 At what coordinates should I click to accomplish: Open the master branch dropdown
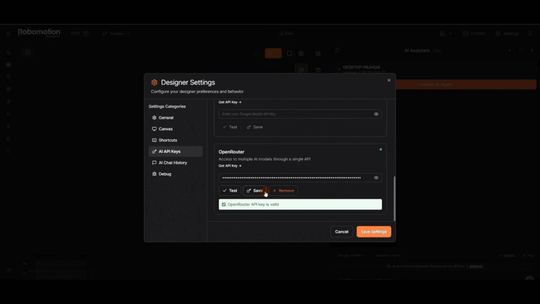click(x=117, y=33)
